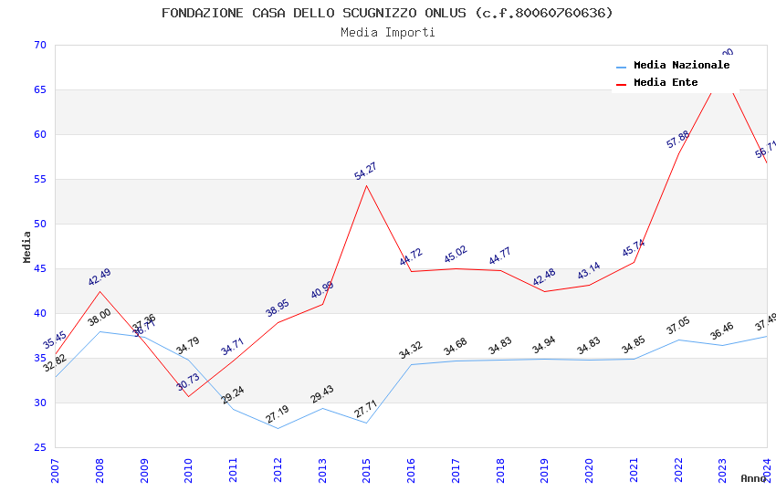Click the 43.14 data label for 2020
Image resolution: width=776 pixels, height=502 pixels.
point(589,270)
